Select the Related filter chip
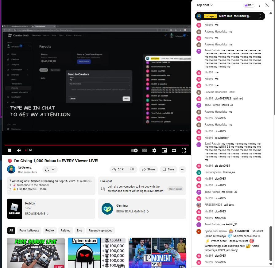This screenshot has height=268, width=275. 66,231
